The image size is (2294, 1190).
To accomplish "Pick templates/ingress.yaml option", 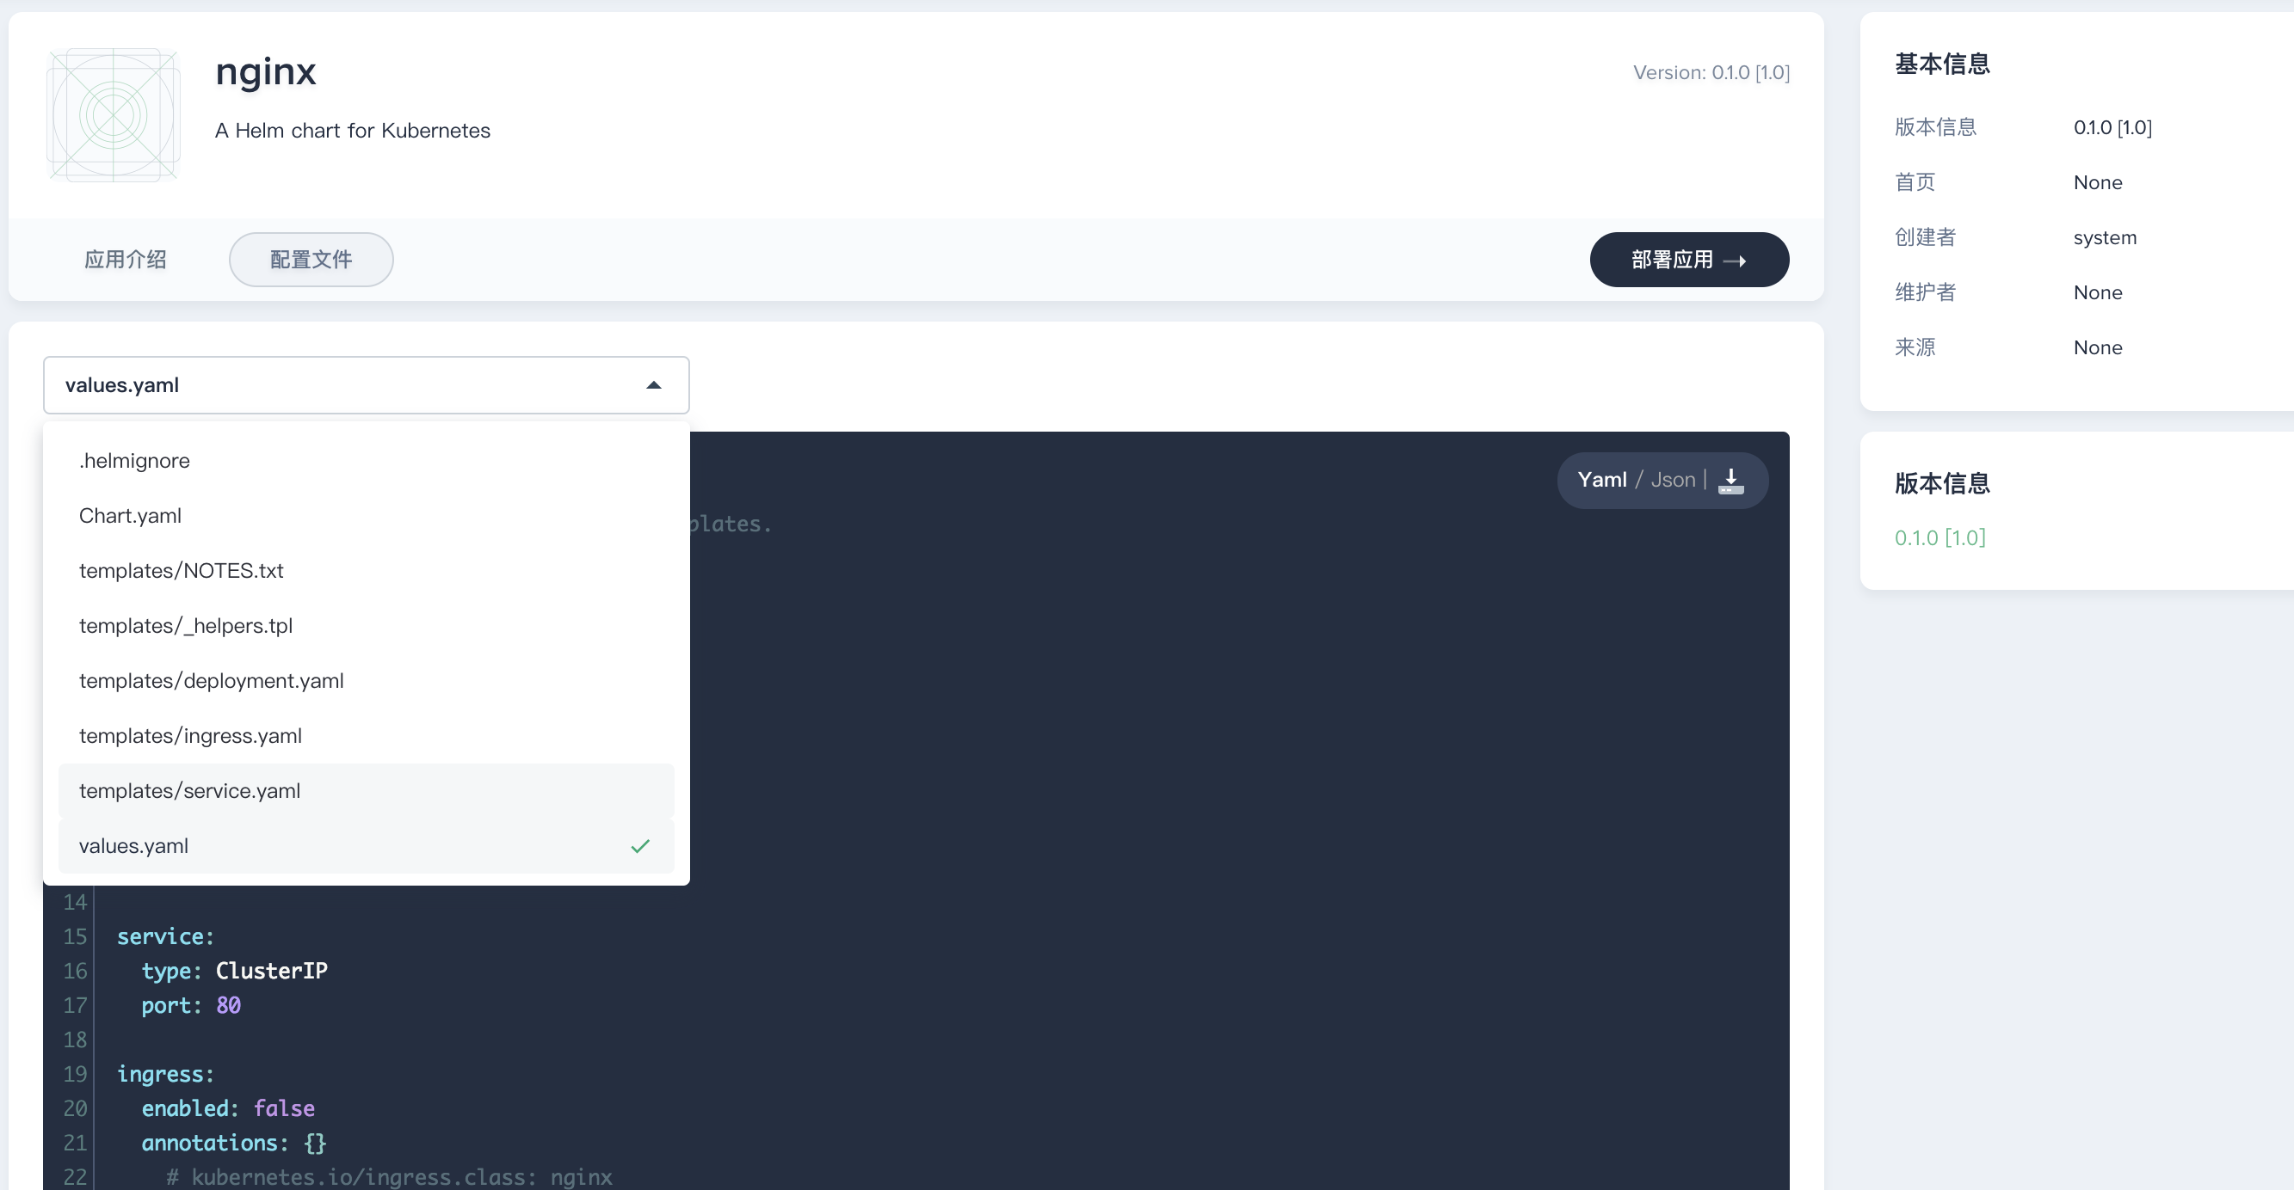I will click(x=189, y=736).
